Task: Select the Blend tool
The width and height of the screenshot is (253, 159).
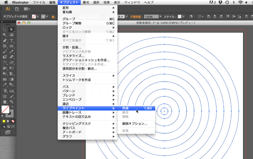Action: click(x=11, y=85)
